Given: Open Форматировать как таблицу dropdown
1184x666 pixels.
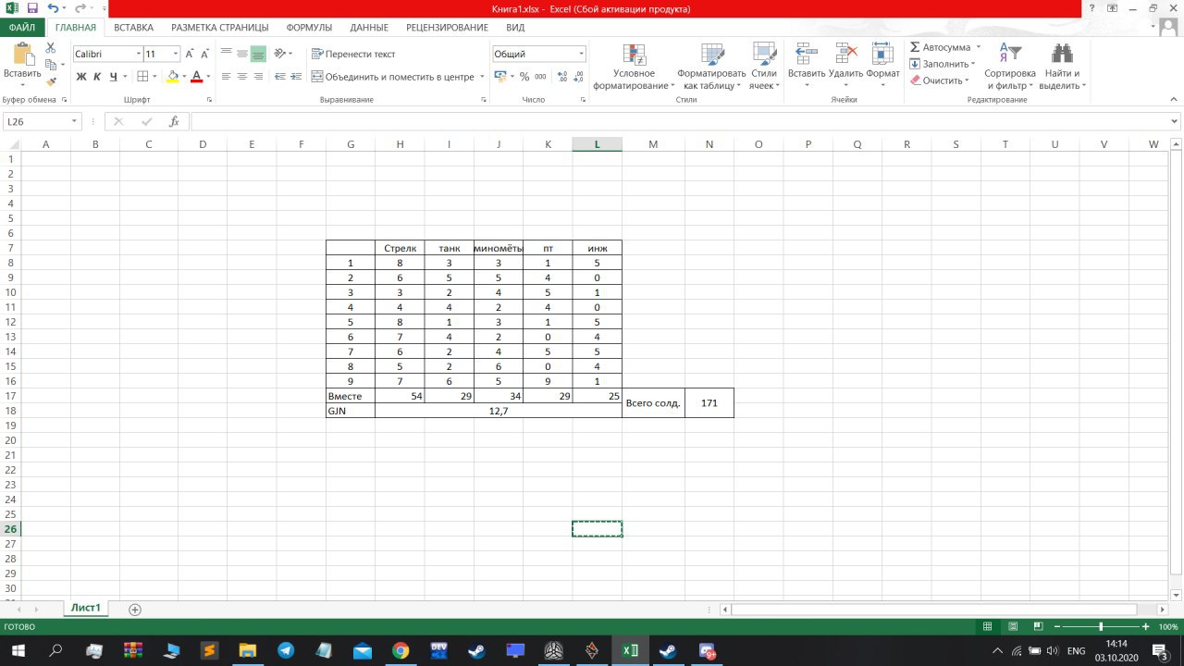Looking at the screenshot, I should (x=710, y=67).
